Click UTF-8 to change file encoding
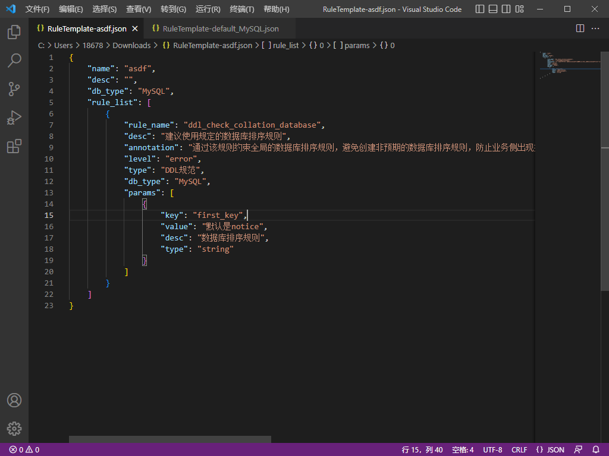 coord(492,450)
